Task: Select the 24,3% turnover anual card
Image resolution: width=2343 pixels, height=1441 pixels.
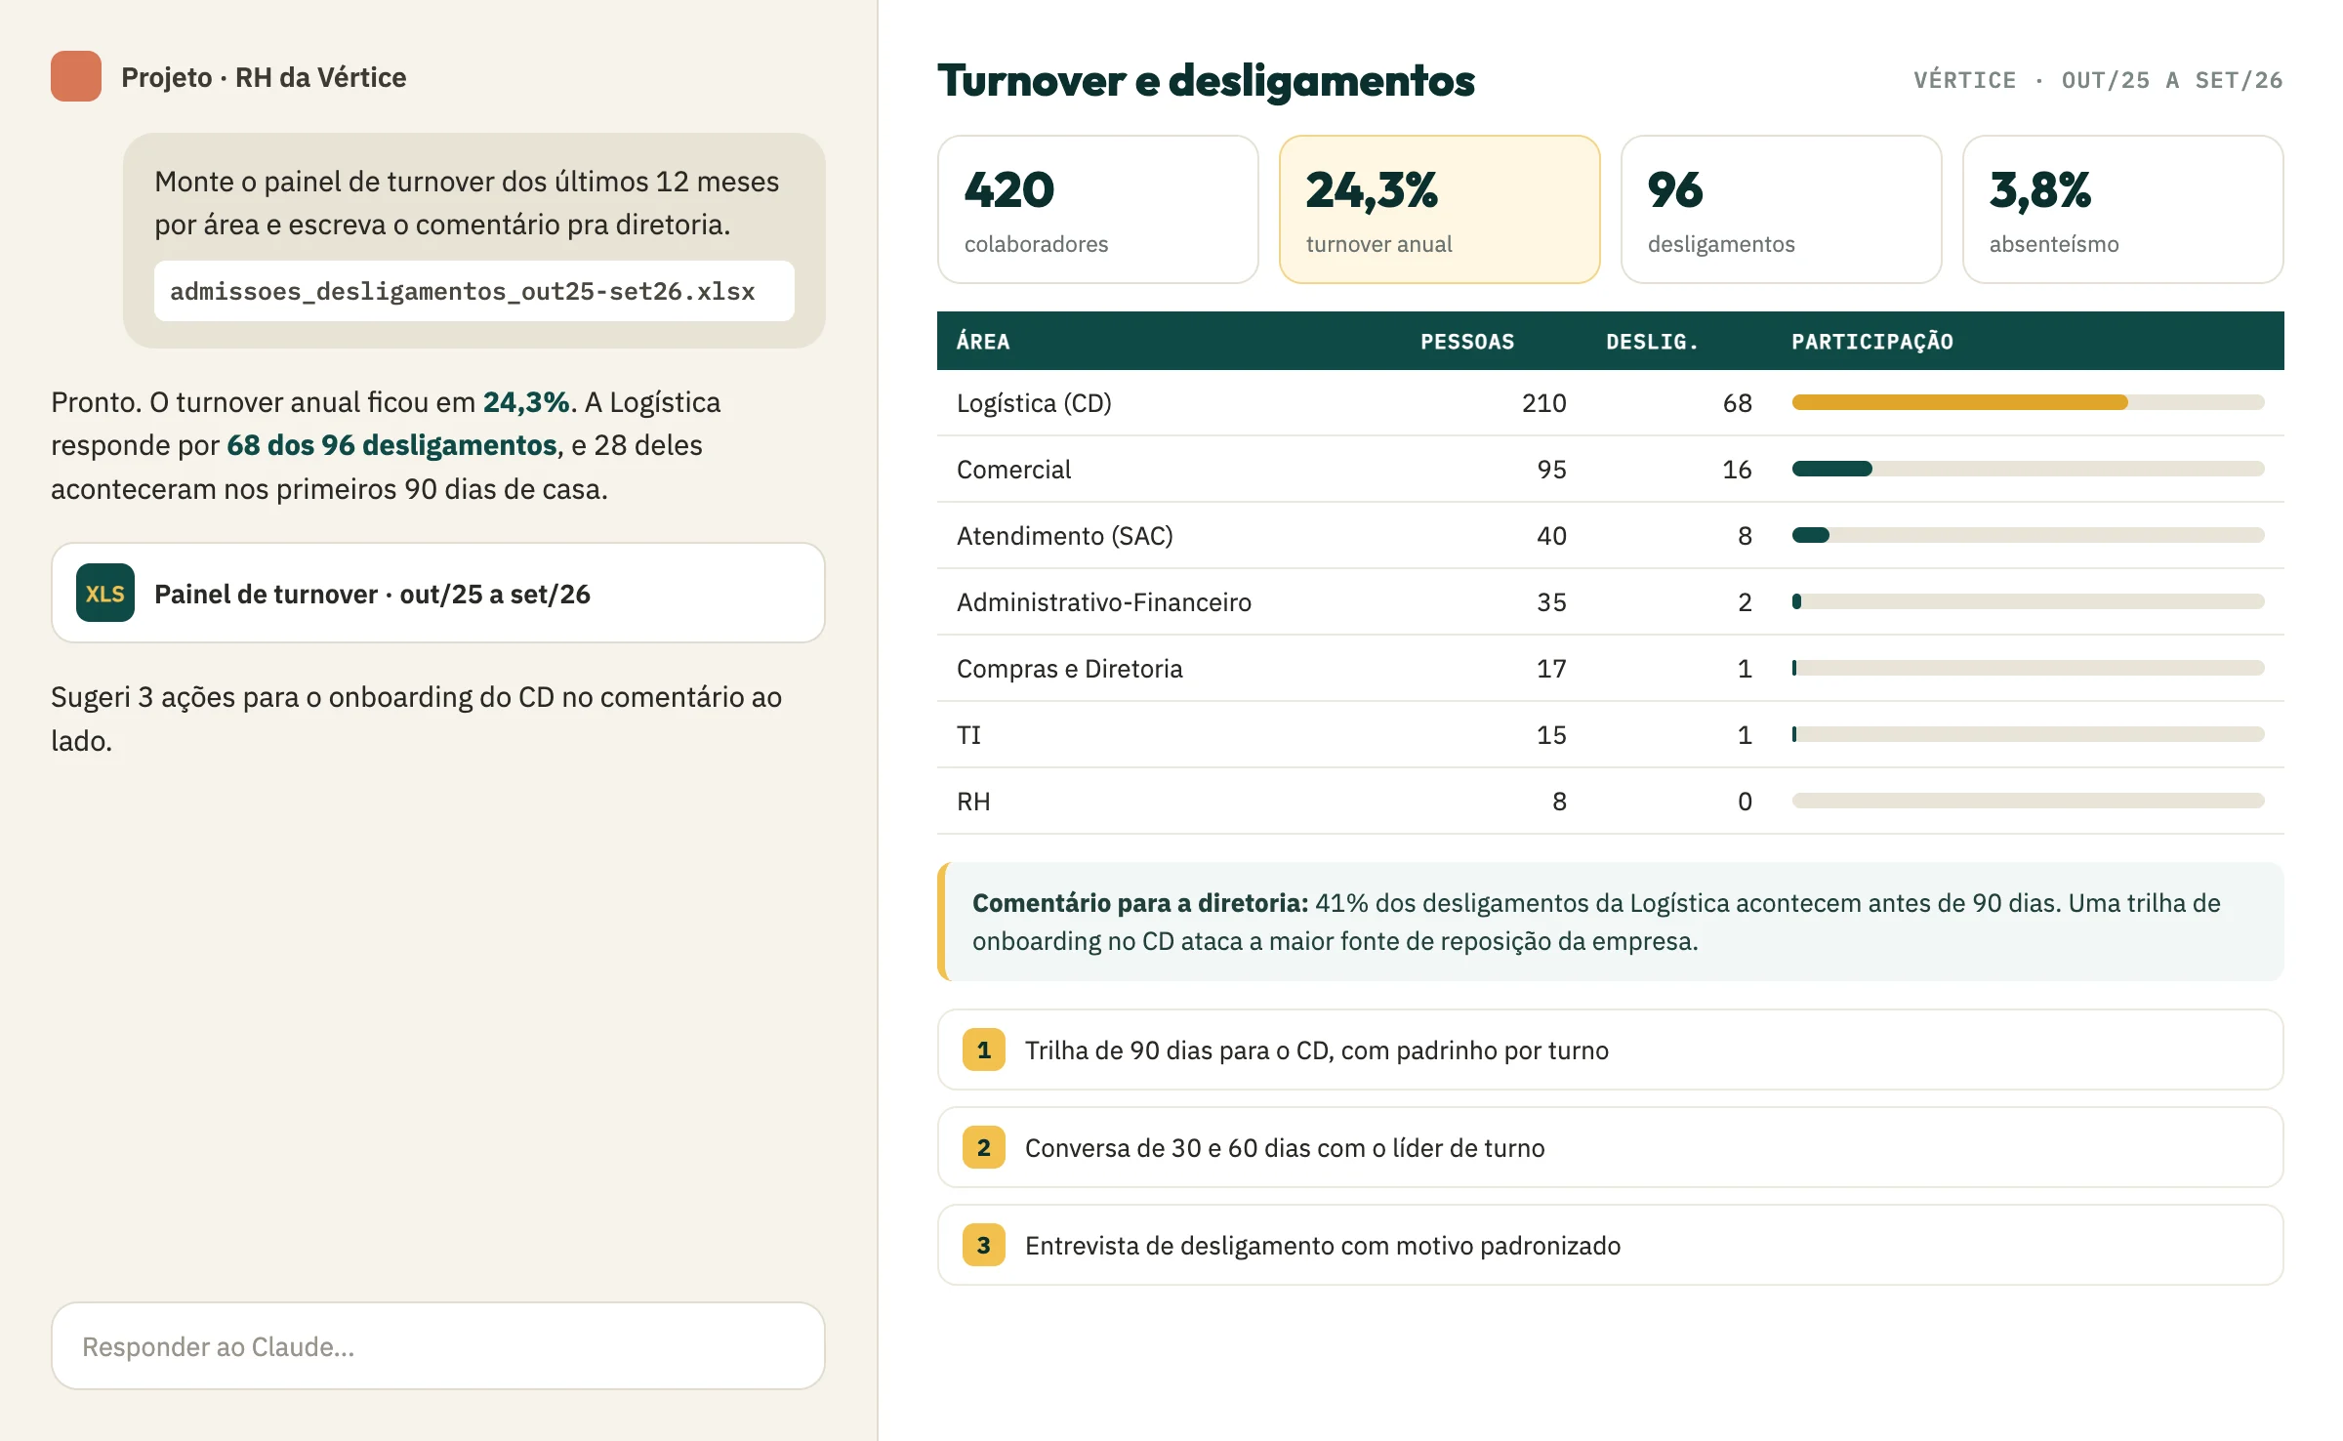Action: (1439, 209)
